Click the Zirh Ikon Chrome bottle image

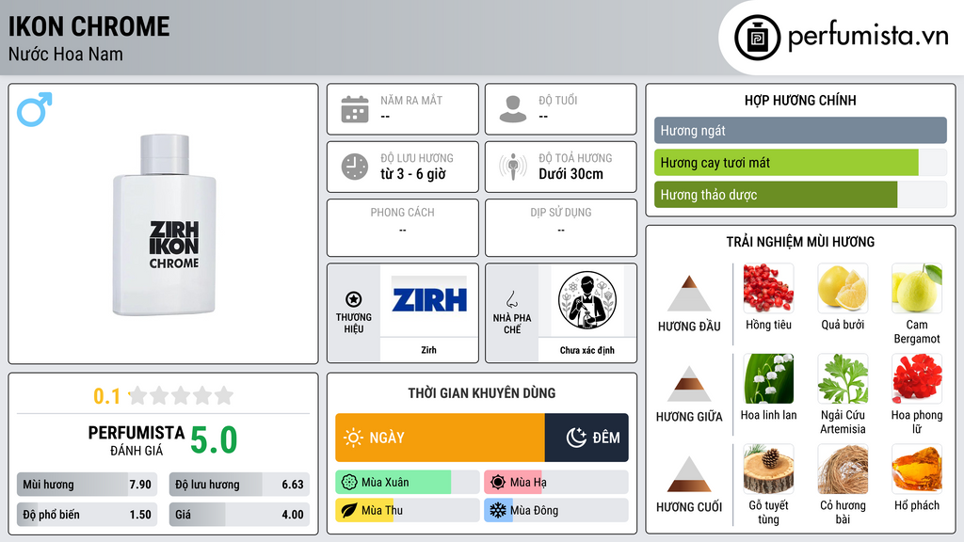coord(164,225)
